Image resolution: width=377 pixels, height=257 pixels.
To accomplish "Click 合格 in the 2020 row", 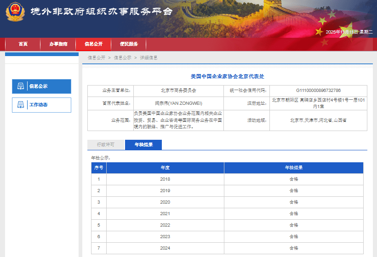I will click(294, 202).
